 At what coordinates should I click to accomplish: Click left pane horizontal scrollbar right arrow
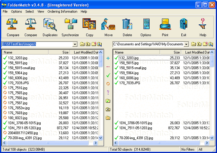pyautogui.click(x=96, y=143)
